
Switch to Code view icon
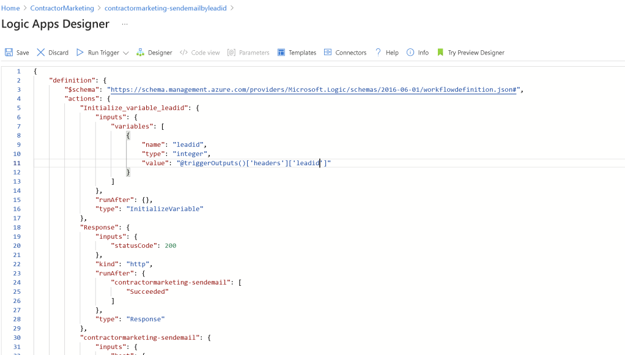tap(183, 52)
